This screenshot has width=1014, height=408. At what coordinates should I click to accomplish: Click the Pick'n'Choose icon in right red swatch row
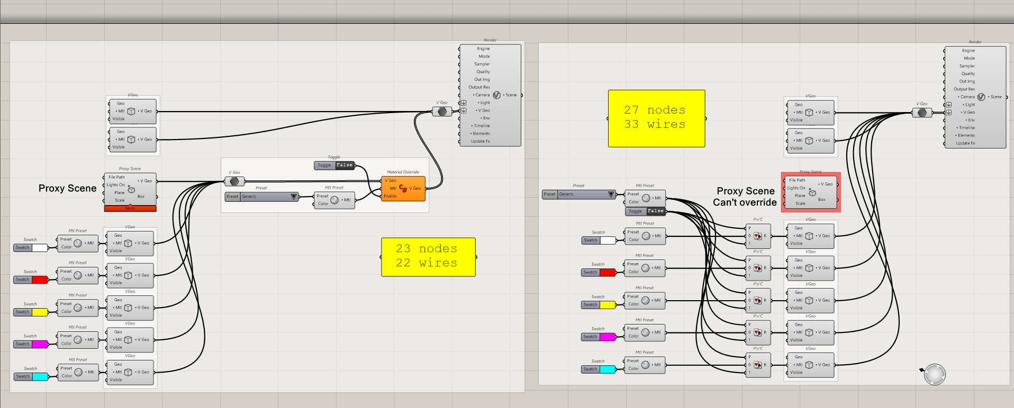point(757,268)
